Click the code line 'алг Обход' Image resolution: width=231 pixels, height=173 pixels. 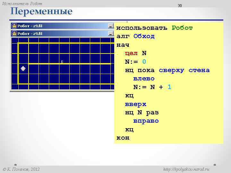pyautogui.click(x=135, y=36)
